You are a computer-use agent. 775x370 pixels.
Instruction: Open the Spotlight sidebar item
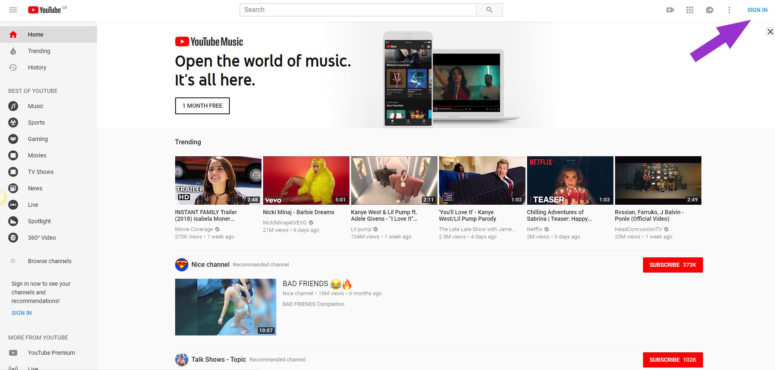[49, 221]
